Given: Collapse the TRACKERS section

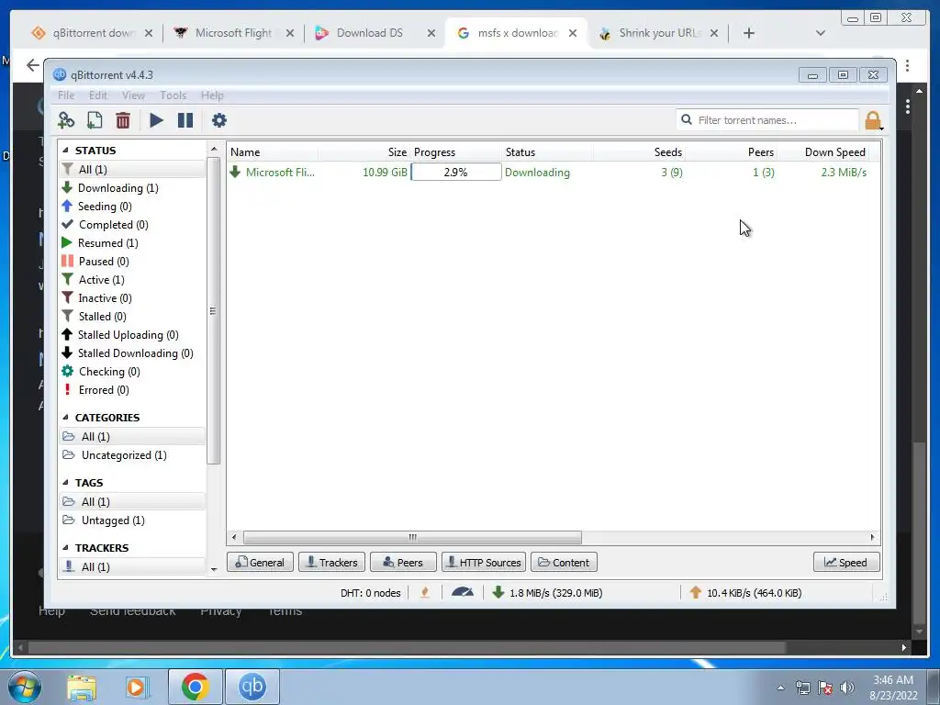Looking at the screenshot, I should click(x=65, y=548).
